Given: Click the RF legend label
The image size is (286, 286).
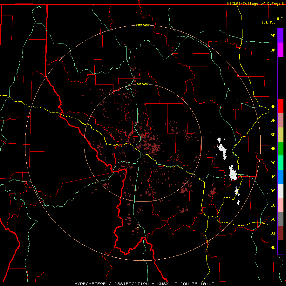Looking at the screenshot, I should pyautogui.click(x=273, y=36).
